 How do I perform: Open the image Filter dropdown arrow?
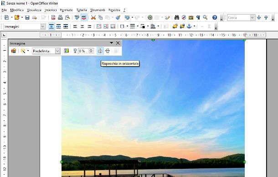pyautogui.click(x=28, y=51)
